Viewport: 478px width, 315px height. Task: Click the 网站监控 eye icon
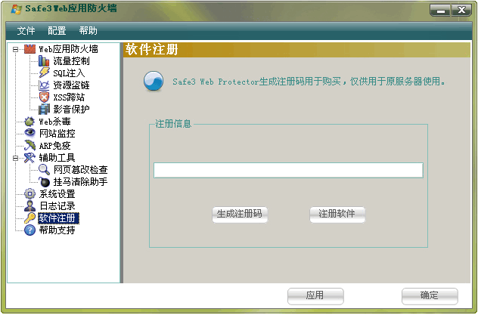pos(29,134)
